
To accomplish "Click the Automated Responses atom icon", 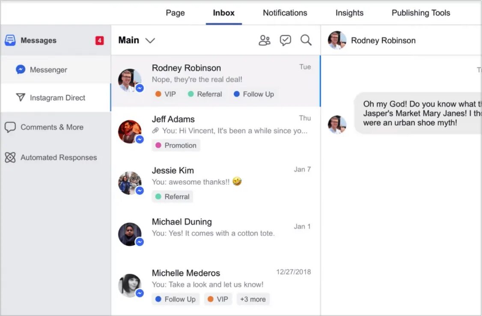I will coord(10,158).
